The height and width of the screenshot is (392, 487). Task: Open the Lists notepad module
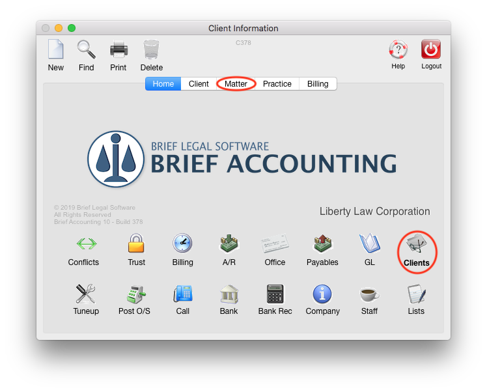(x=416, y=294)
